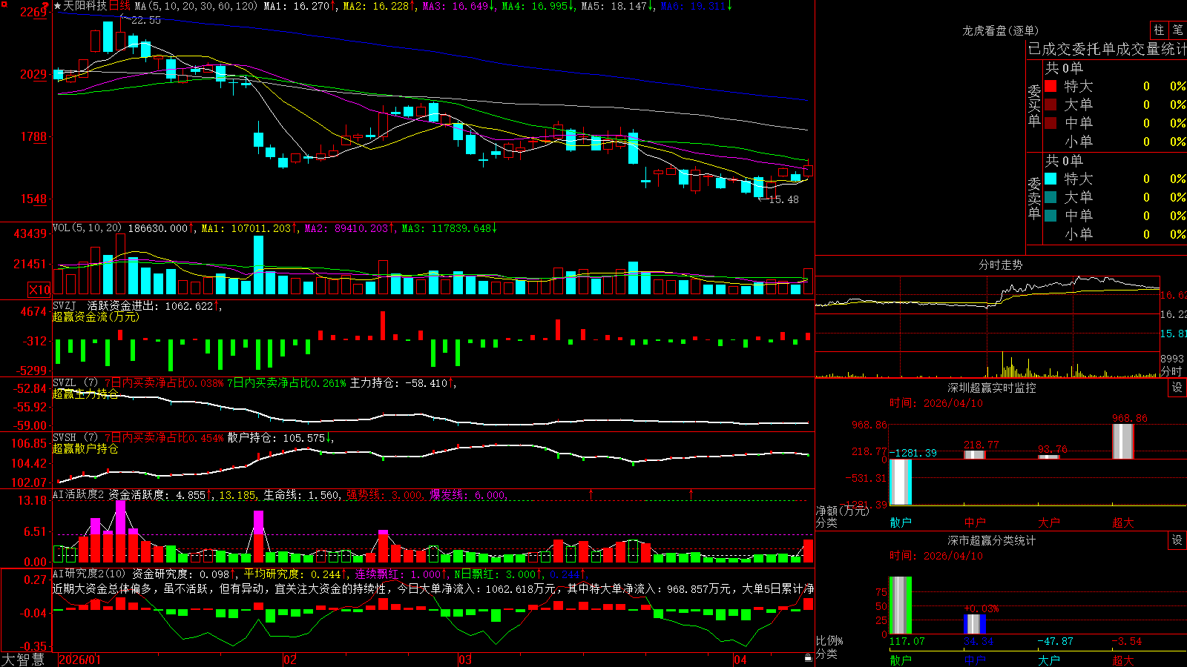Click the 活跃资金进出: 1062.622 value

click(154, 305)
